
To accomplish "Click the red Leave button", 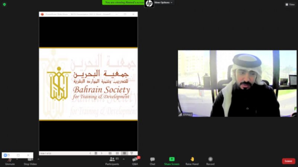I will click(x=288, y=161).
